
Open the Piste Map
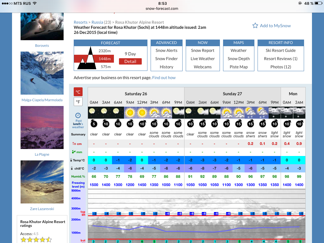[x=239, y=67]
